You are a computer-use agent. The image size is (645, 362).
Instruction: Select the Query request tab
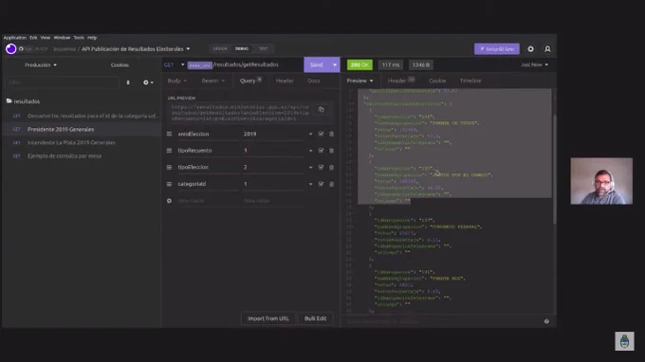[250, 81]
